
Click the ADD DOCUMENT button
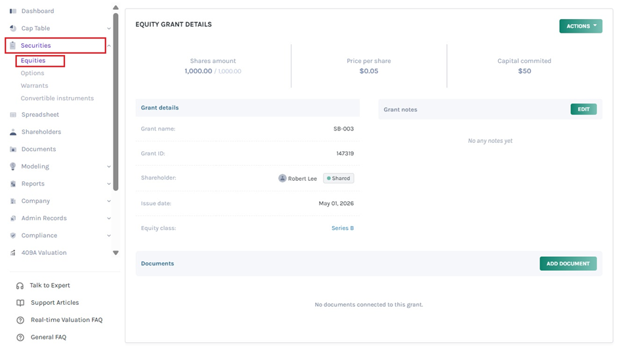[568, 263]
